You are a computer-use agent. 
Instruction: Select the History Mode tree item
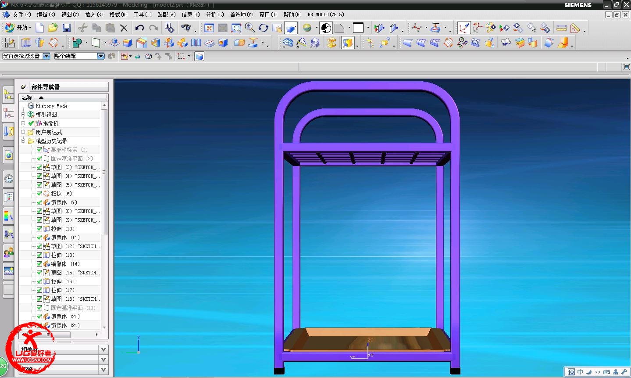coord(51,106)
